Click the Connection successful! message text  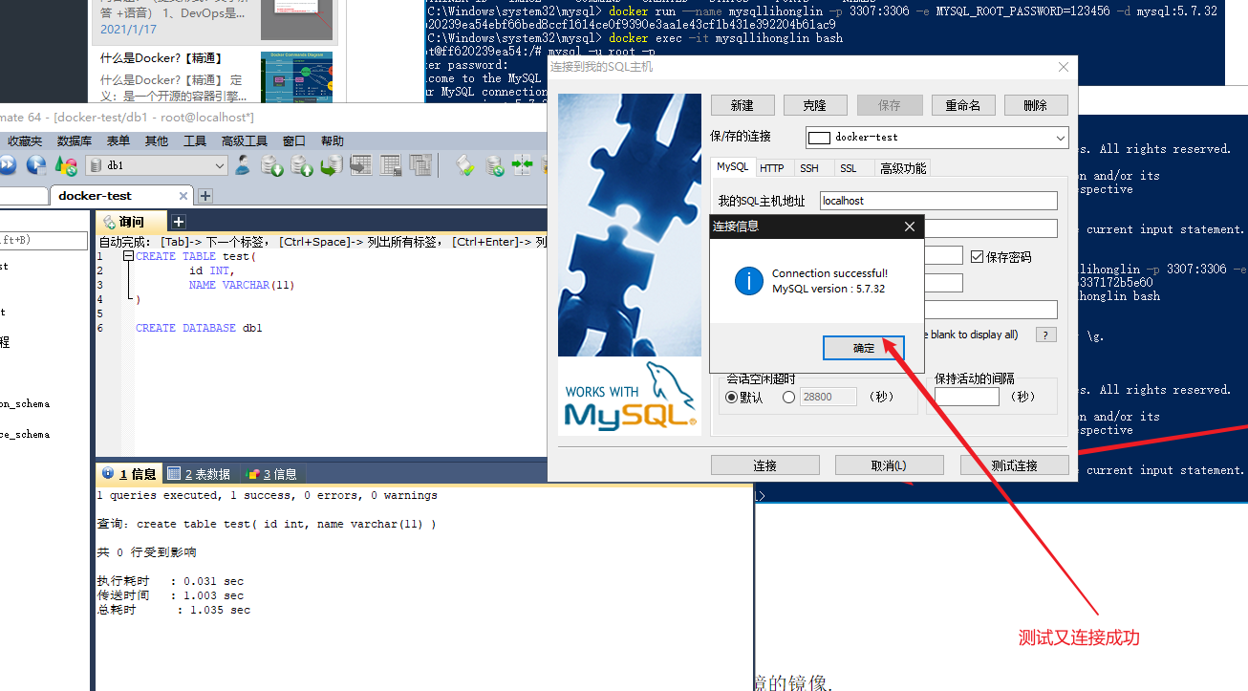(x=829, y=273)
